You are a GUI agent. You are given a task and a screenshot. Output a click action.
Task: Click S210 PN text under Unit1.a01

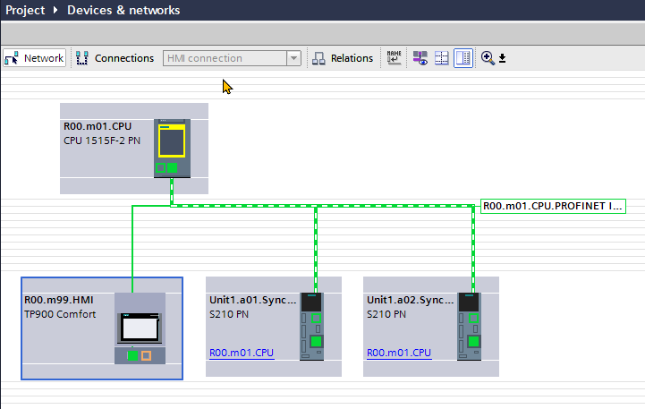(229, 314)
